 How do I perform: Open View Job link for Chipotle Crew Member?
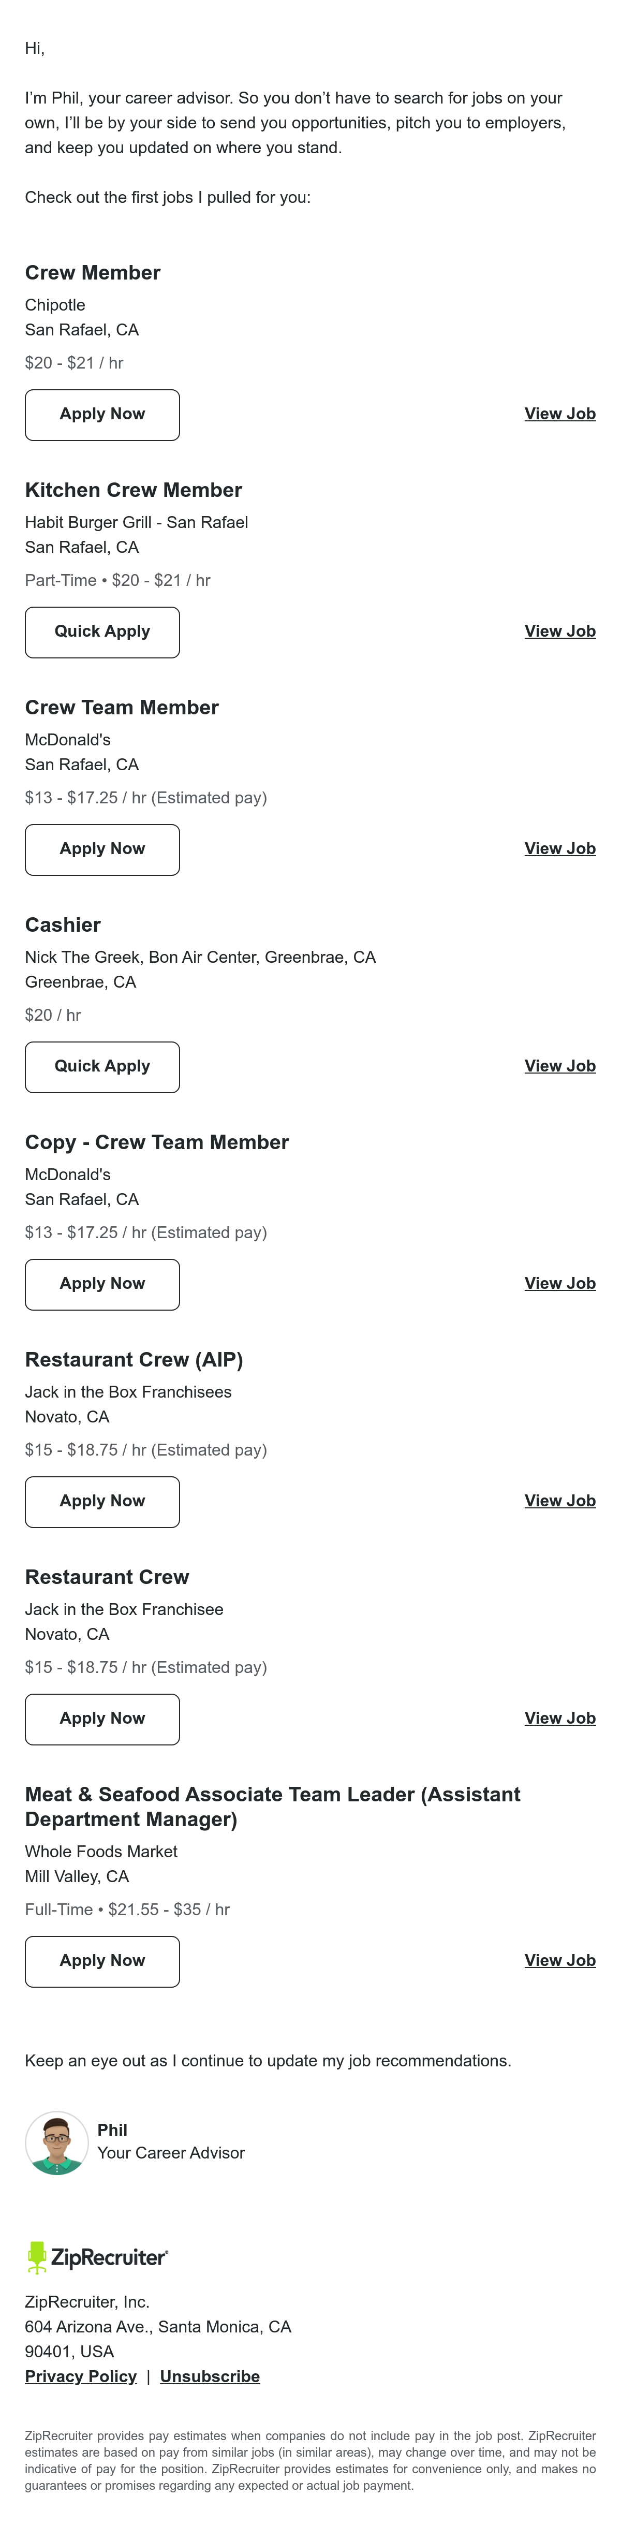pos(559,414)
